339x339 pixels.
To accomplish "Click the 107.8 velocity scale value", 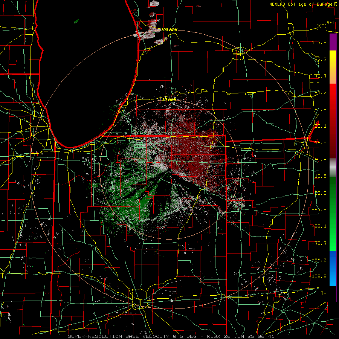I will click(319, 42).
